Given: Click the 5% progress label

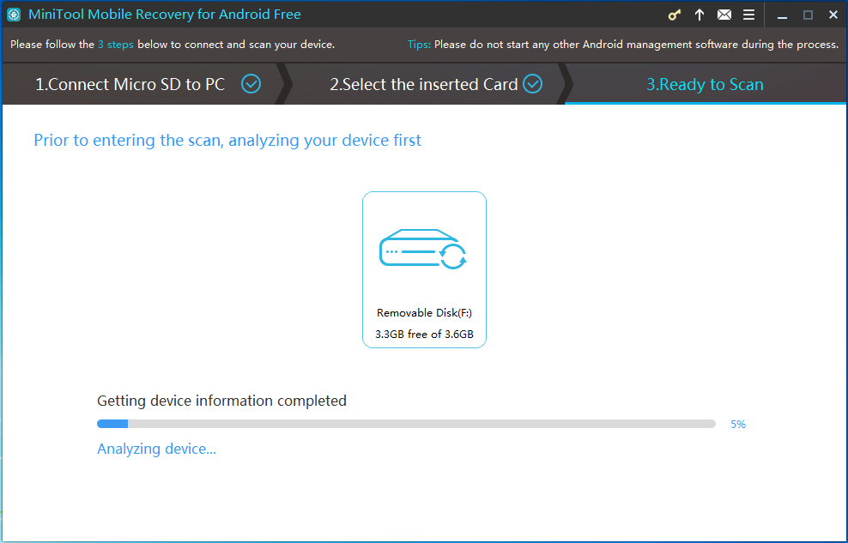Looking at the screenshot, I should (737, 423).
